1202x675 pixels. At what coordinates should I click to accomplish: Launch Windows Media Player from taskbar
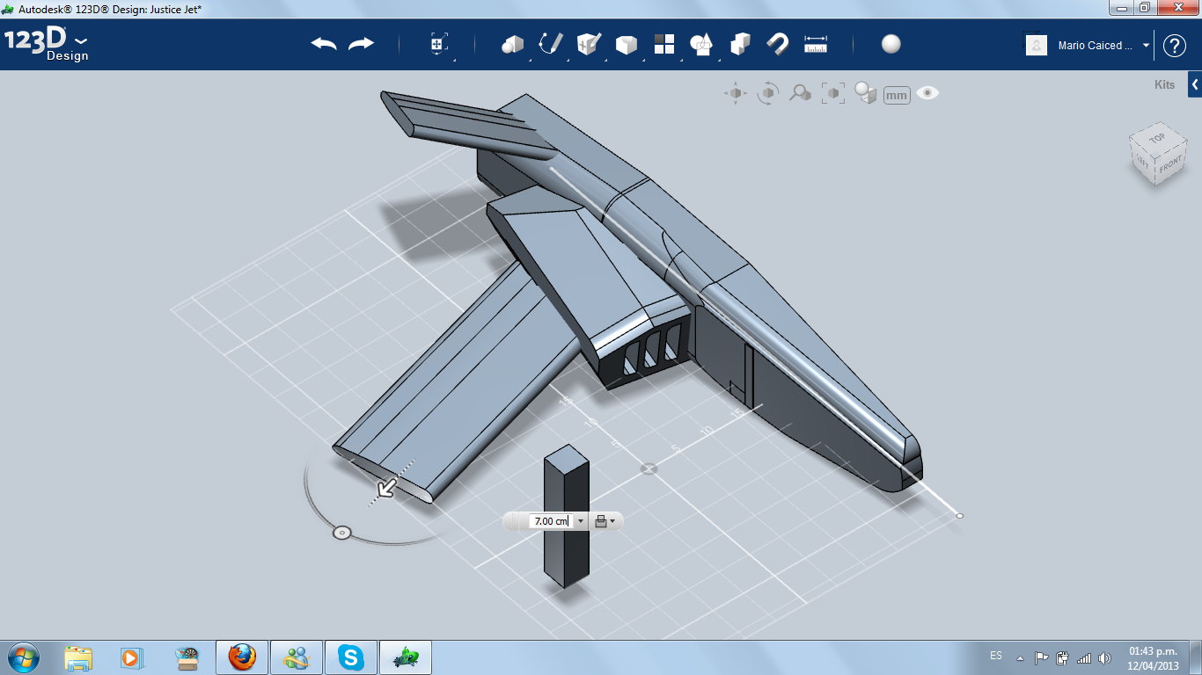coord(131,657)
